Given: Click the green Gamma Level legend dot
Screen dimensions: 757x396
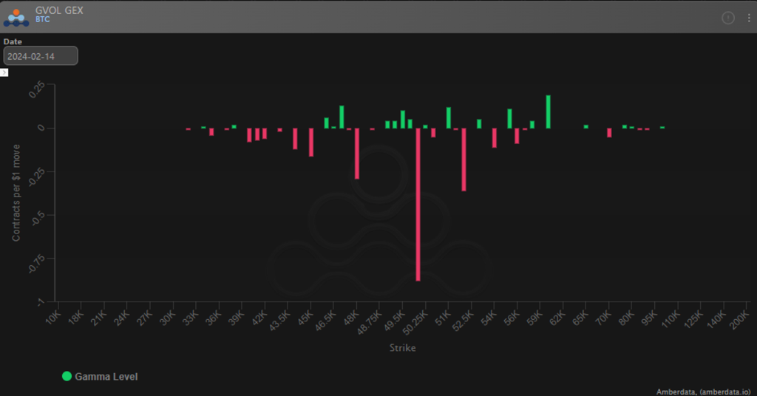Looking at the screenshot, I should pos(67,376).
